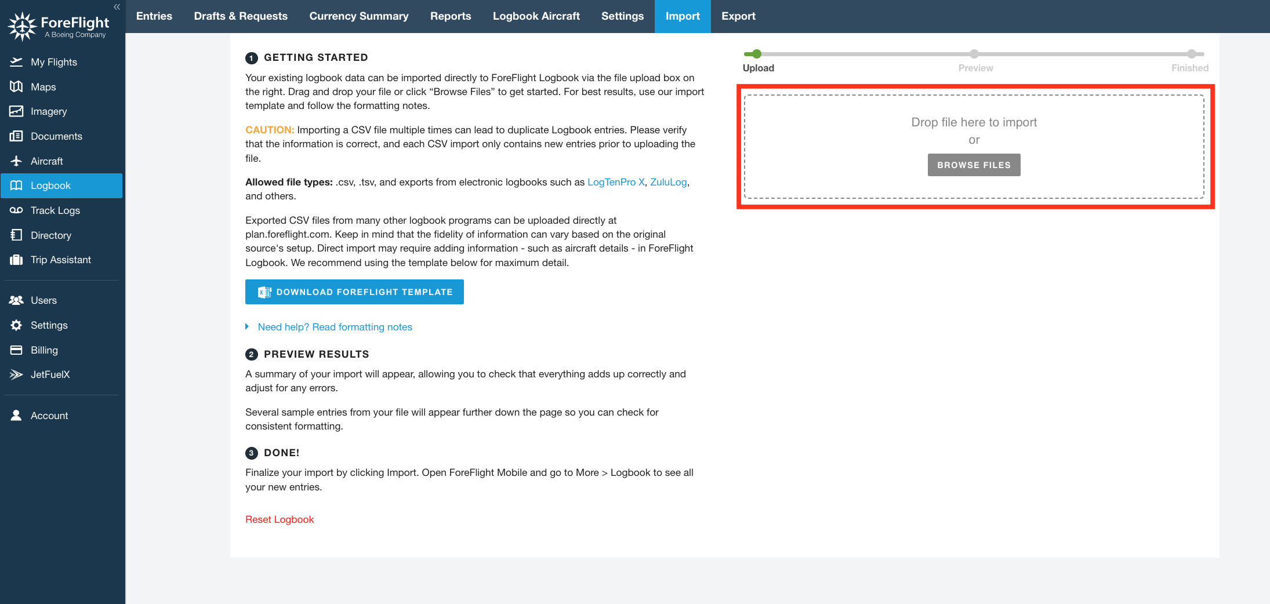Click the Imagery chart icon
Image resolution: width=1270 pixels, height=604 pixels.
16,111
